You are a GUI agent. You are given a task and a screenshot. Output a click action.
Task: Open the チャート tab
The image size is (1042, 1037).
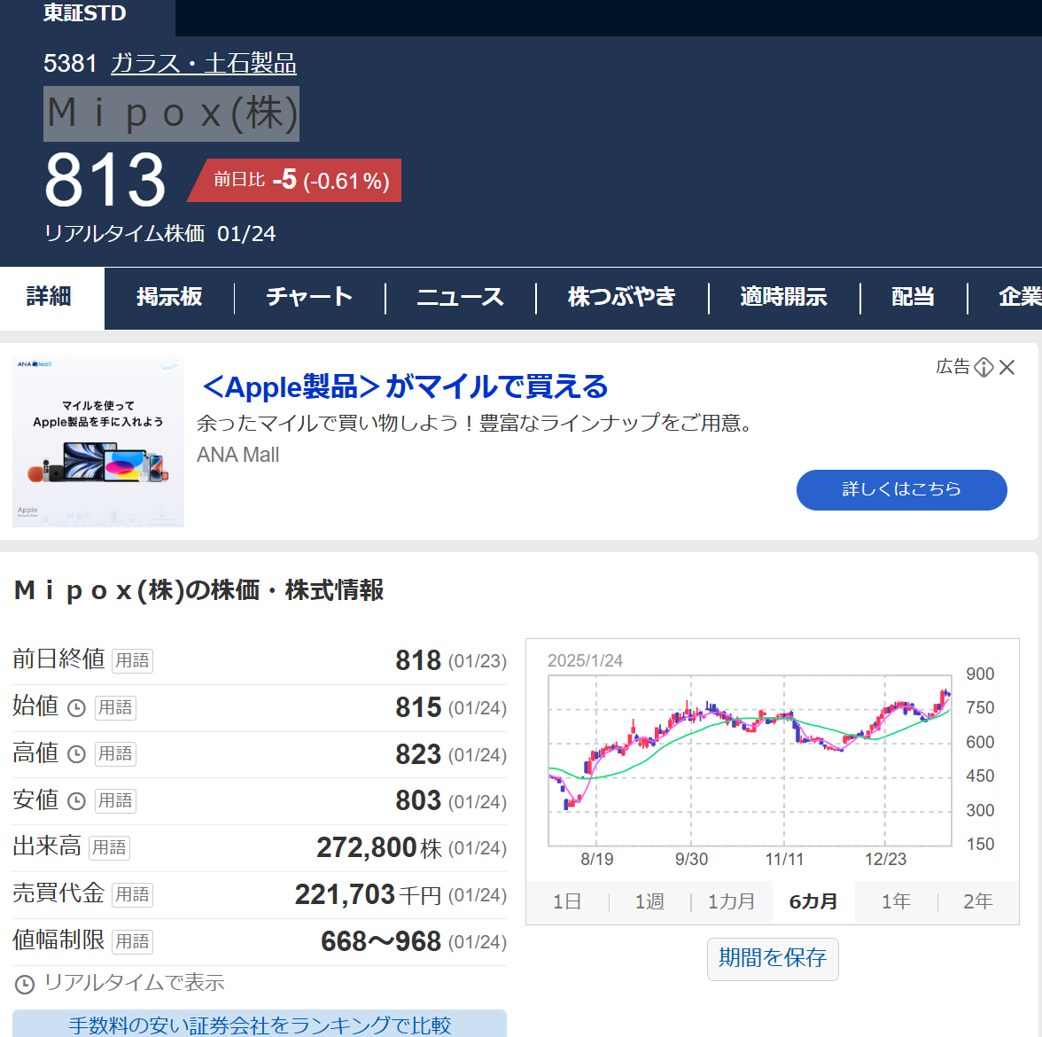click(309, 298)
